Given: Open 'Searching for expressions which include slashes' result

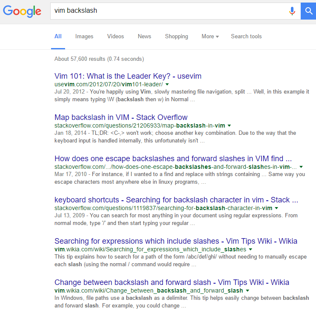Looking at the screenshot, I should pyautogui.click(x=176, y=241).
